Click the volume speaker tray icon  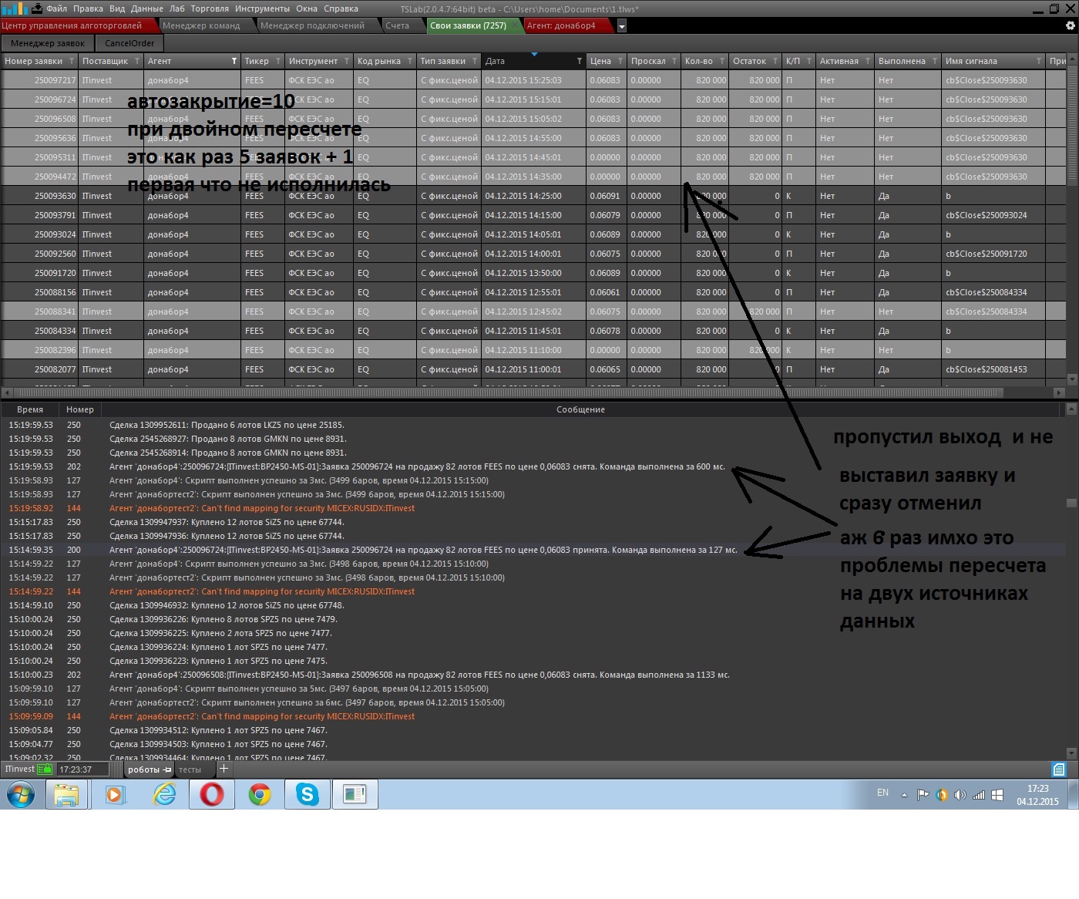[x=960, y=795]
